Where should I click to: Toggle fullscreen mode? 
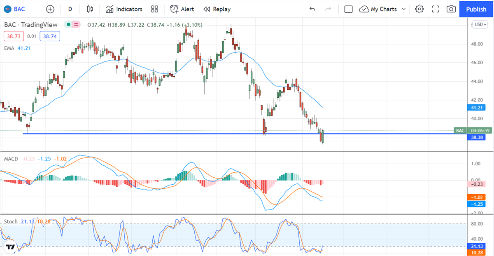point(436,9)
